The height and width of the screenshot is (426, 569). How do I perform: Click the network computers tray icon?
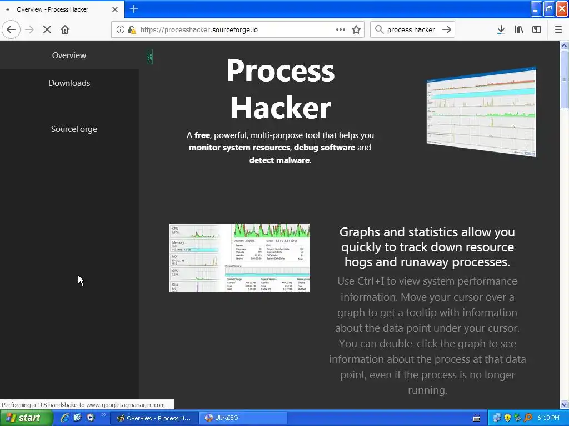click(497, 418)
